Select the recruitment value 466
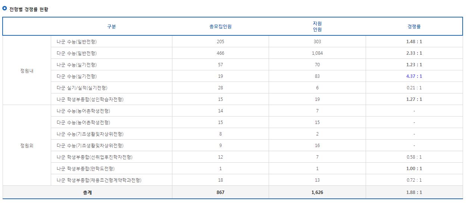The height and width of the screenshot is (204, 469). [221, 53]
